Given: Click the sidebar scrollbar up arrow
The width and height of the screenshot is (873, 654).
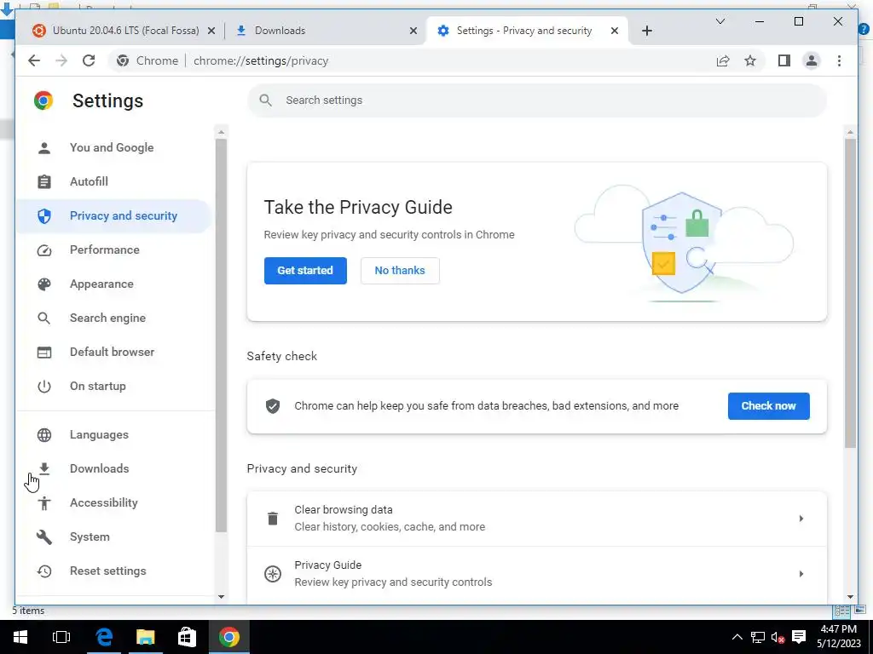Looking at the screenshot, I should (x=221, y=132).
